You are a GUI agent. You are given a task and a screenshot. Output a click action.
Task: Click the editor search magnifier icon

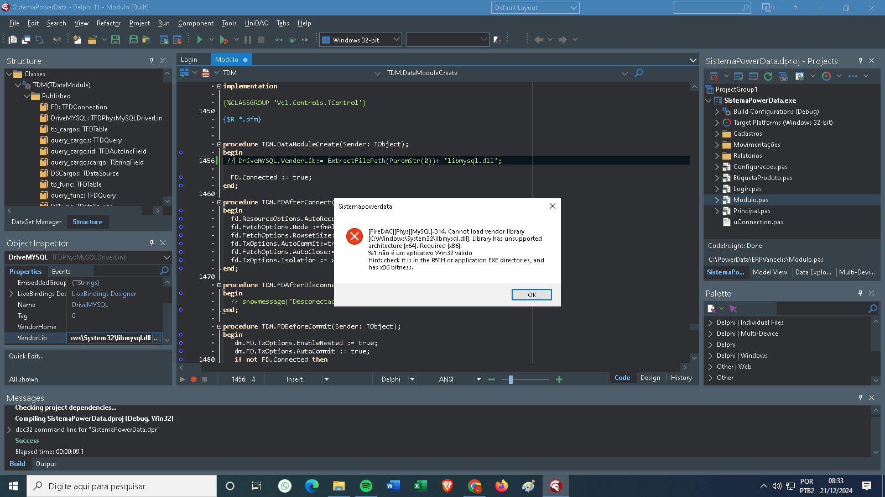[x=639, y=73]
